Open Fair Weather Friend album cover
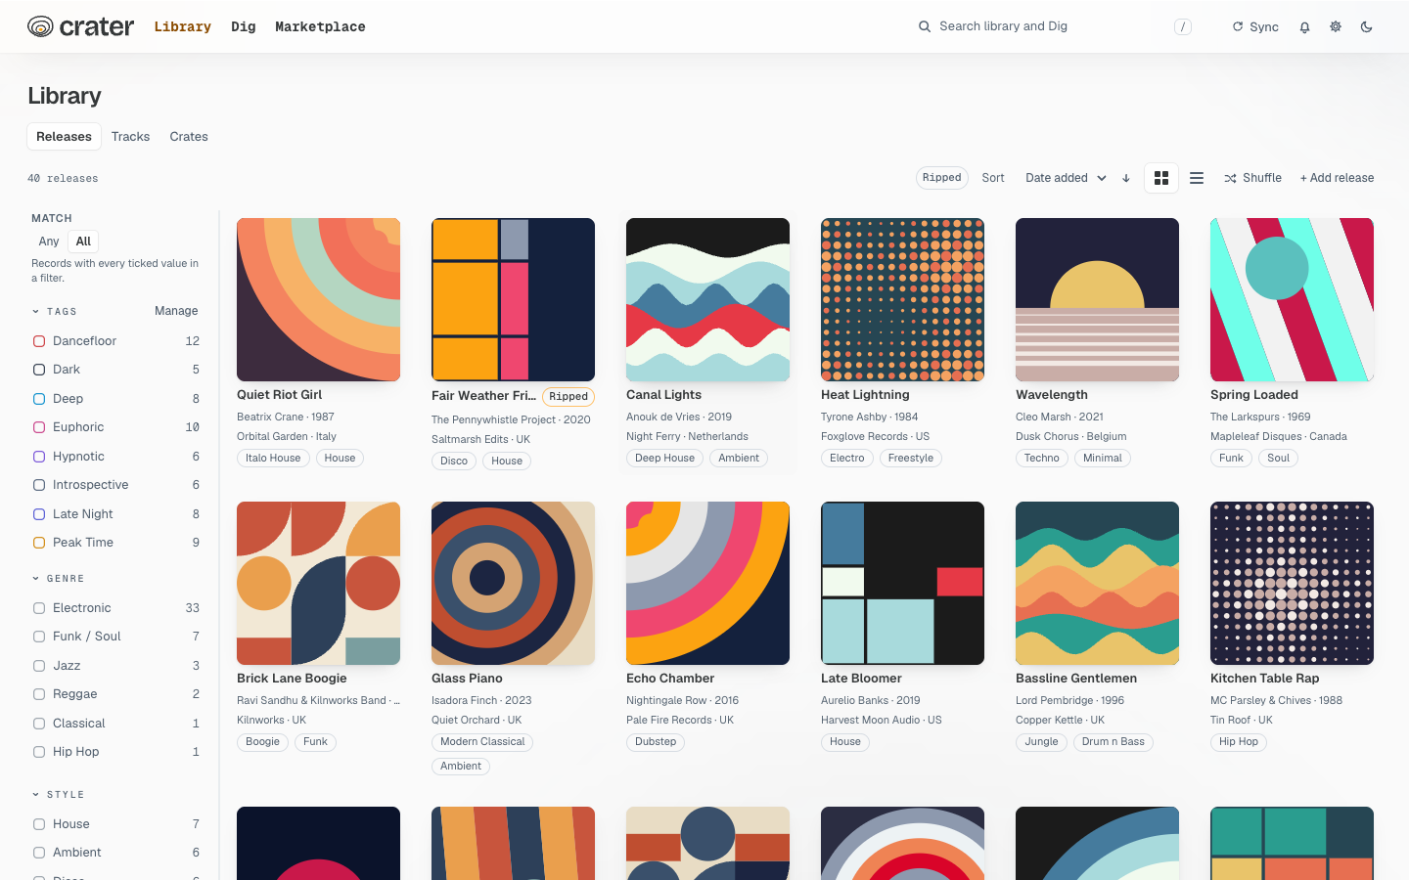The image size is (1409, 880). point(513,299)
